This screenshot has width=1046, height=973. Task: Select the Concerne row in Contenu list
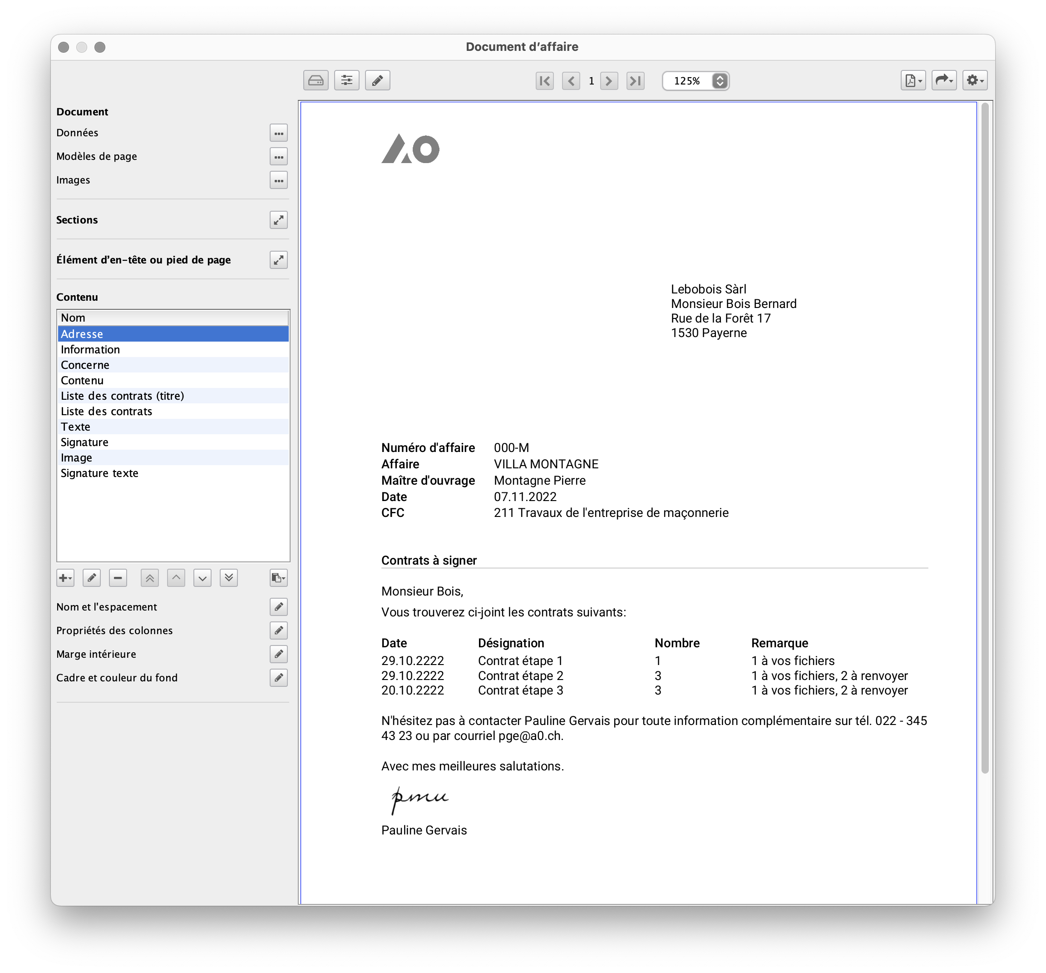[x=173, y=365]
